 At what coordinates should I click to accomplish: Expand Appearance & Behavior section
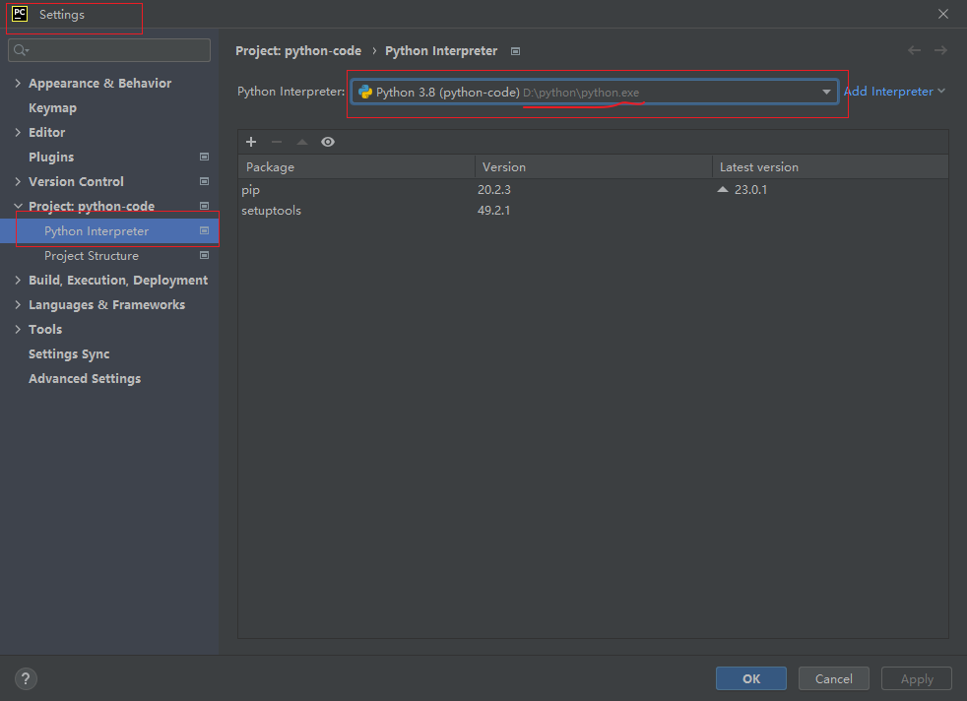tap(18, 84)
